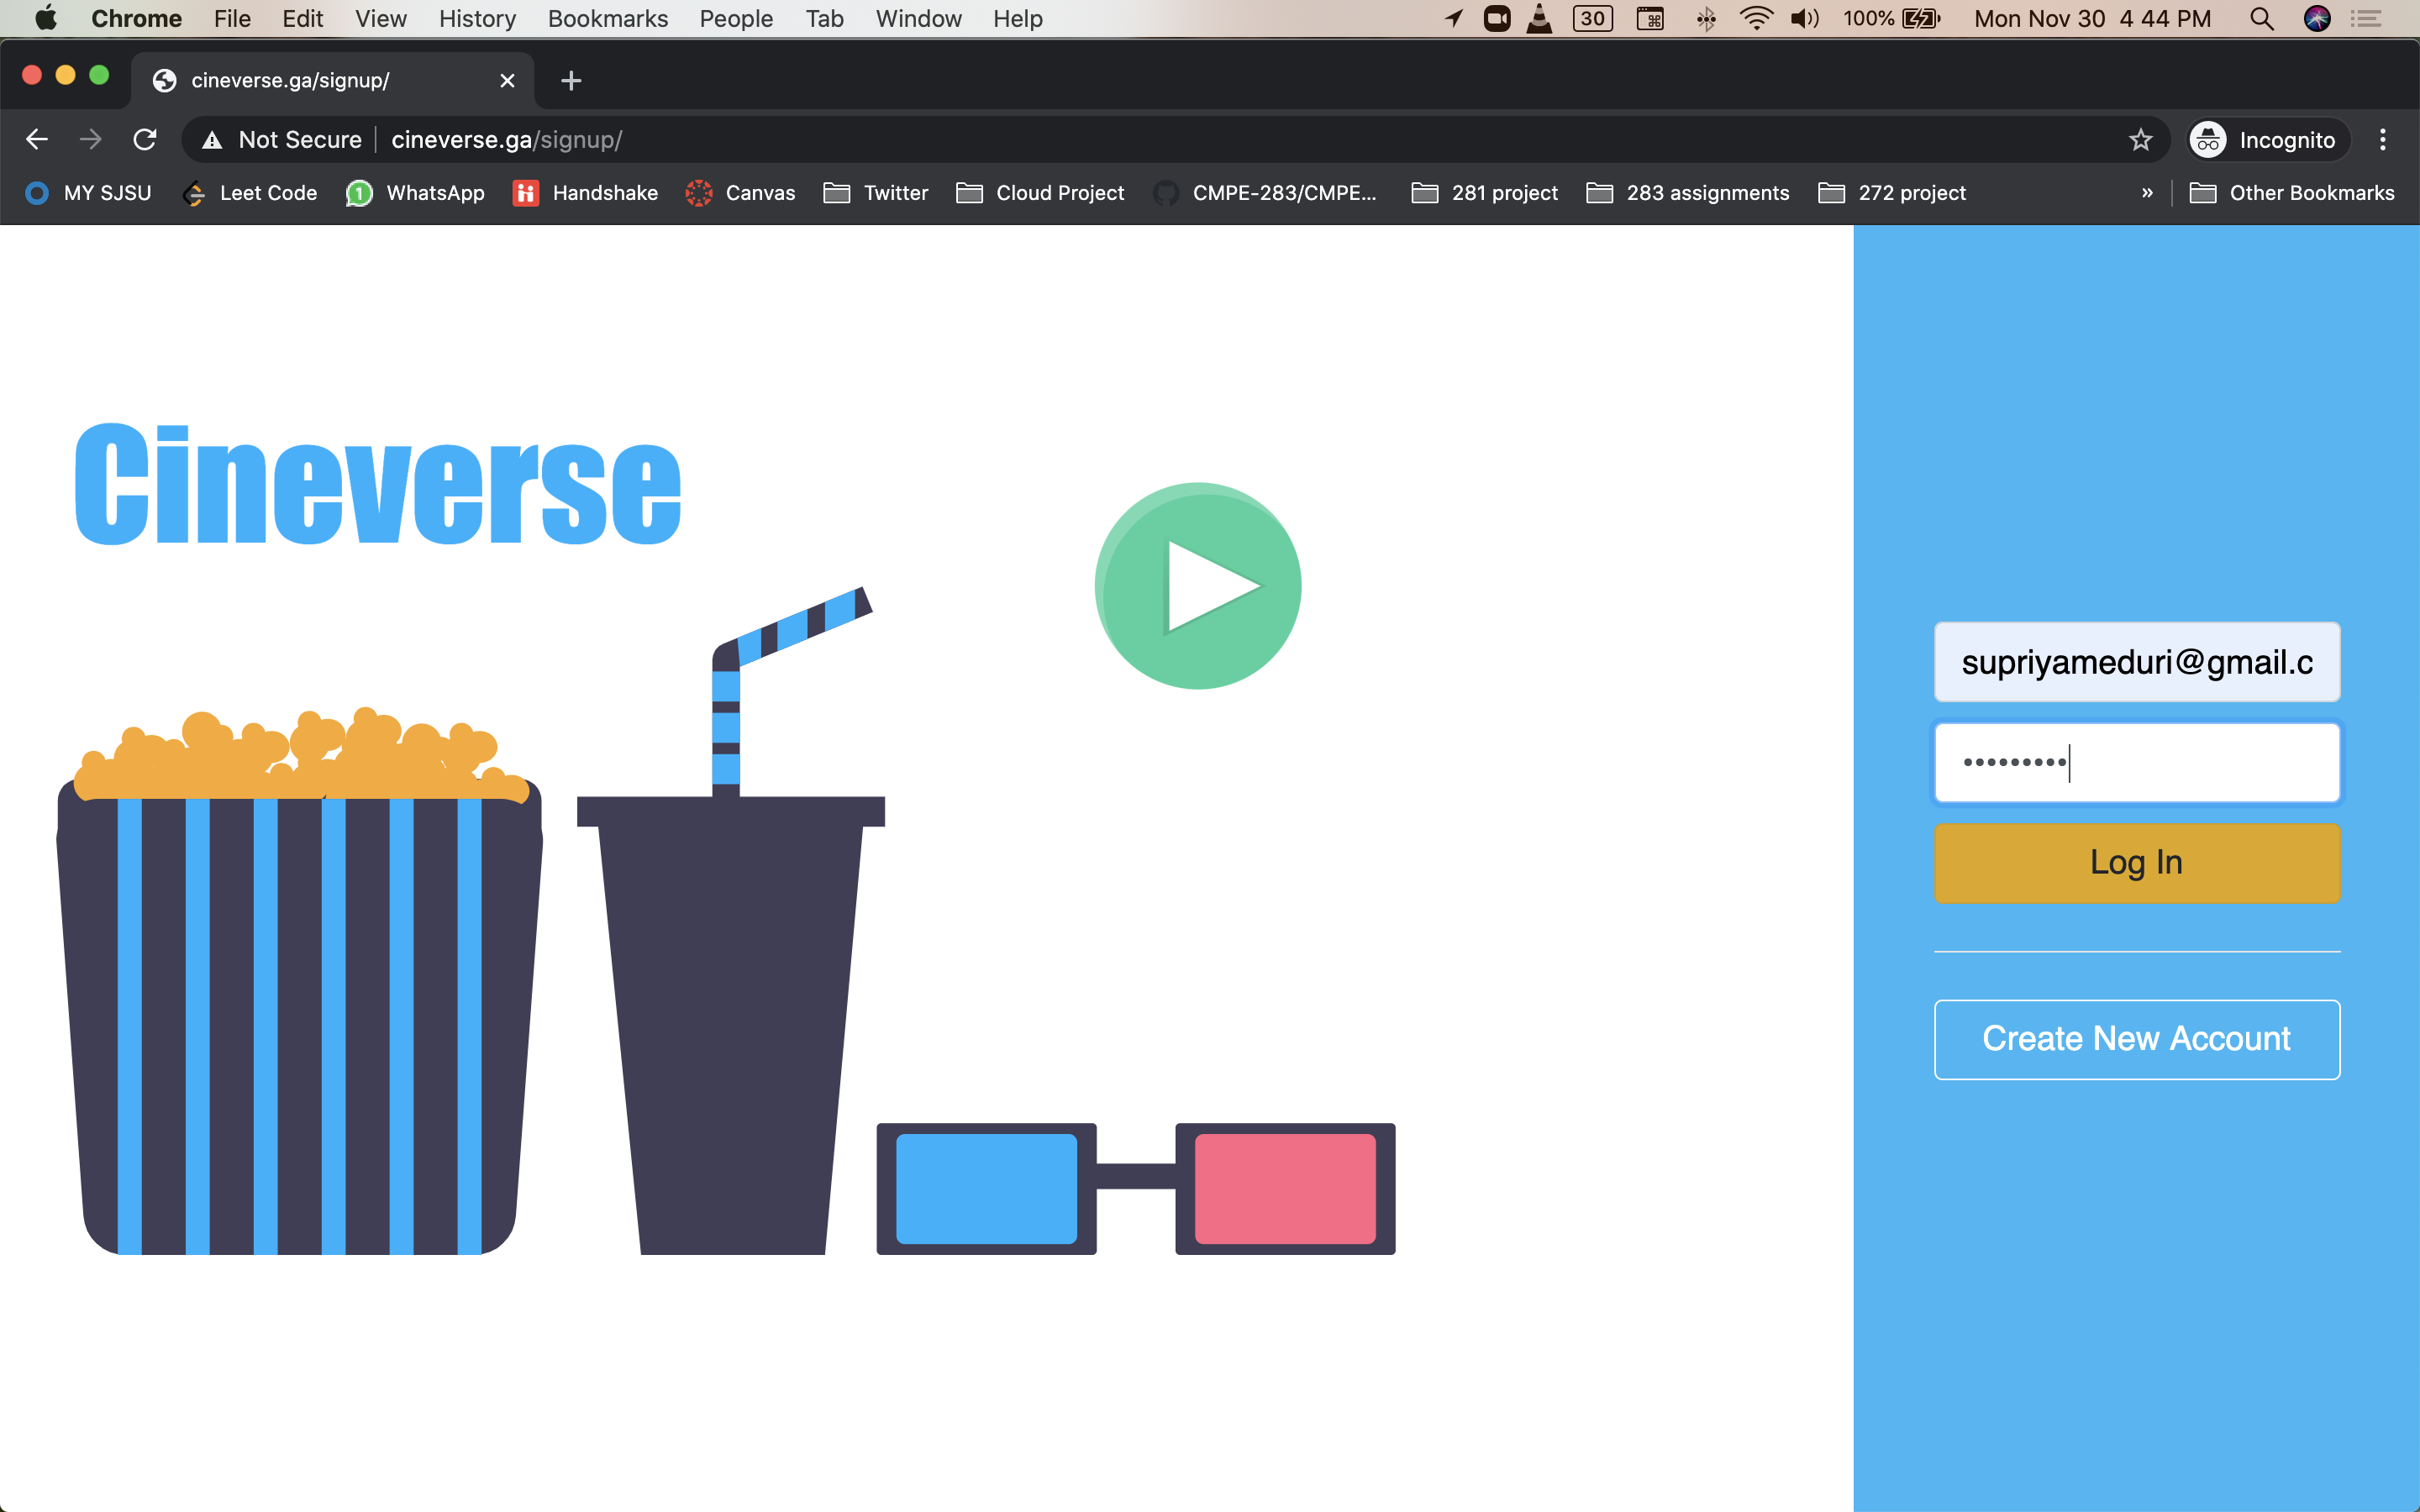The height and width of the screenshot is (1512, 2420).
Task: Open the Cloud Project bookmark folder
Action: (1040, 193)
